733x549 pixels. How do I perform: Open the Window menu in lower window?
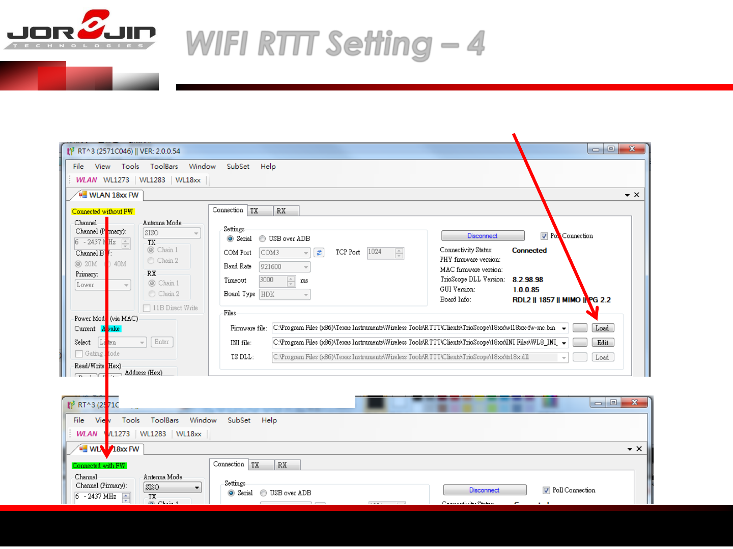click(203, 420)
